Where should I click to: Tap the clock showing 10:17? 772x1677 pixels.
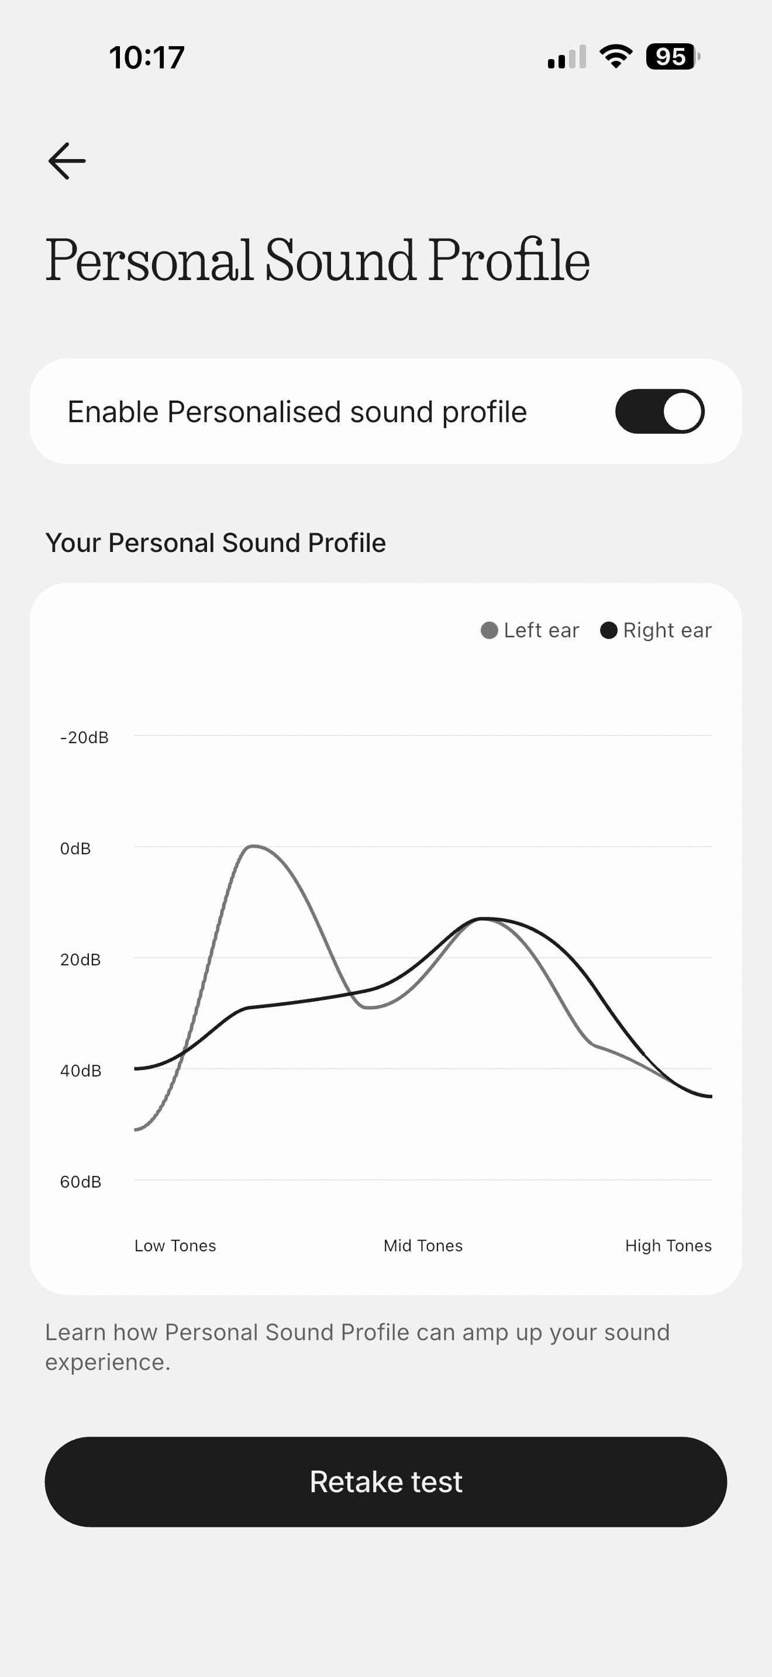pyautogui.click(x=147, y=57)
